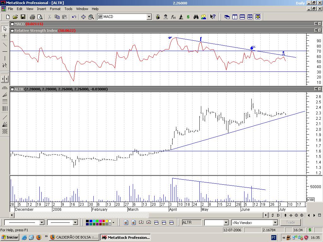Click the Save floppy disk icon
The width and height of the screenshot is (323, 242).
[23, 17]
